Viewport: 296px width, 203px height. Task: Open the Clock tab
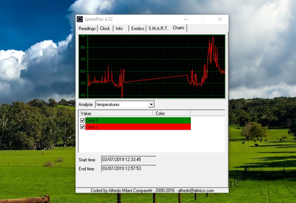tap(105, 28)
